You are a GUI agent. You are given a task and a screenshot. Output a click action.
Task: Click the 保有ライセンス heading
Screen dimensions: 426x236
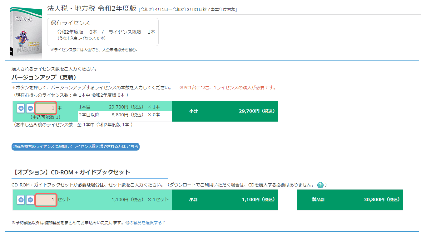tap(70, 23)
